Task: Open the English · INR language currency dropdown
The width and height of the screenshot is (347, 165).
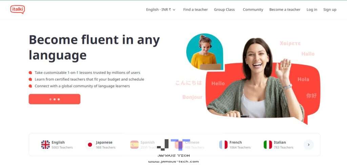Action: (161, 10)
